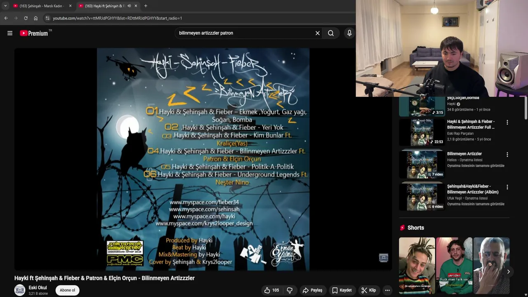View full playlist link under Ufuk Yeşil
Screen dimensions: 528x297
tap(476, 204)
